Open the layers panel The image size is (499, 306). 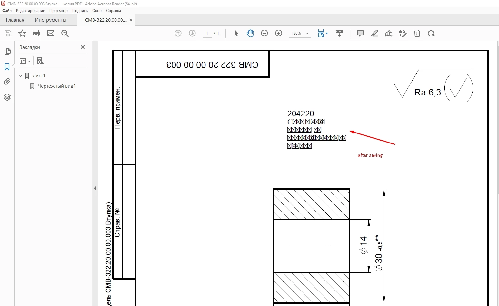coord(7,97)
